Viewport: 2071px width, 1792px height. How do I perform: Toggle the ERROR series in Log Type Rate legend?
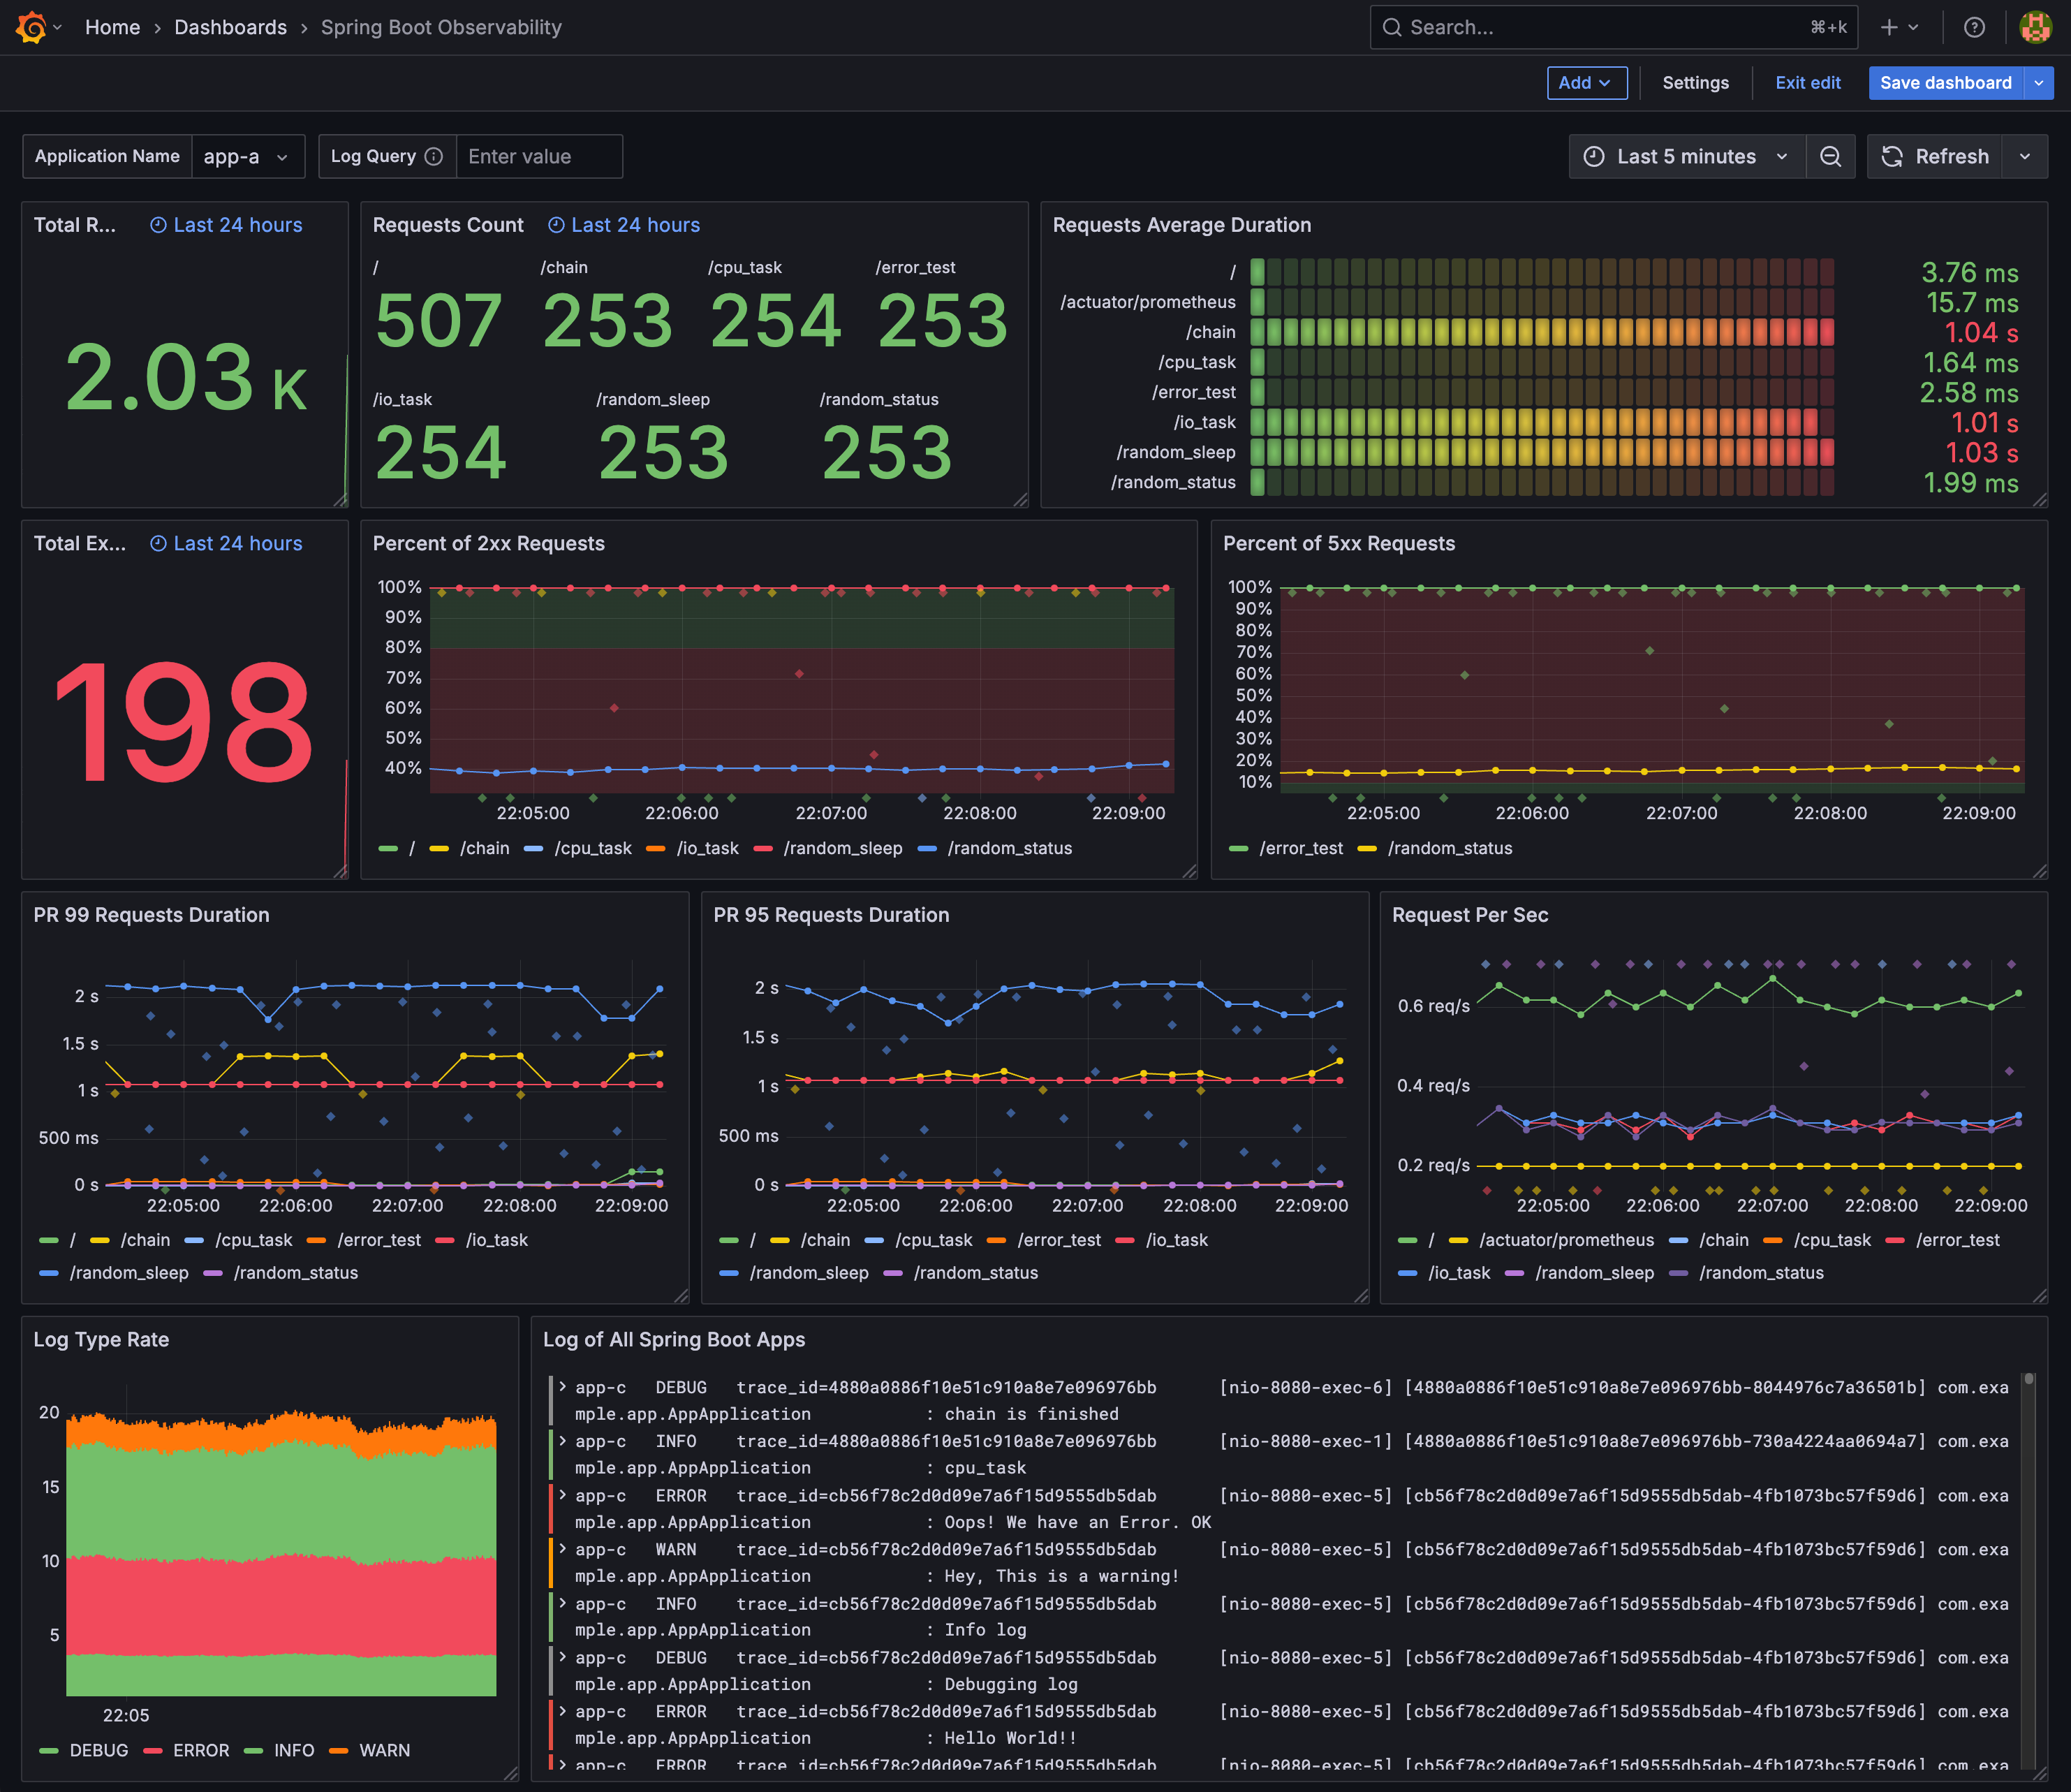click(x=200, y=1750)
